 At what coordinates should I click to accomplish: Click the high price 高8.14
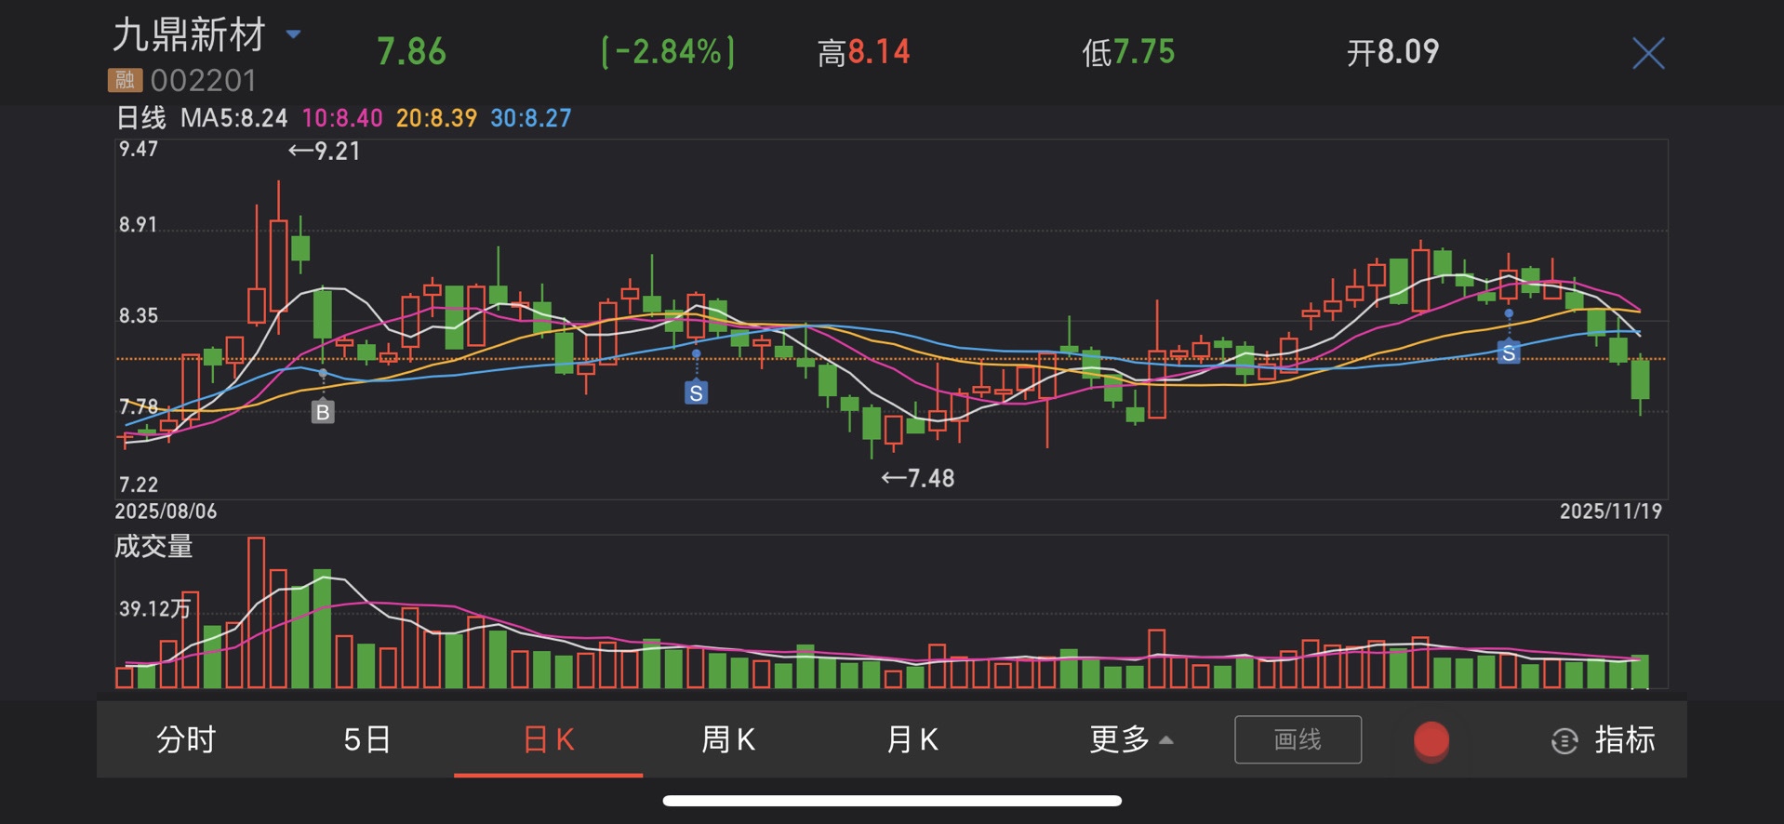point(863,52)
